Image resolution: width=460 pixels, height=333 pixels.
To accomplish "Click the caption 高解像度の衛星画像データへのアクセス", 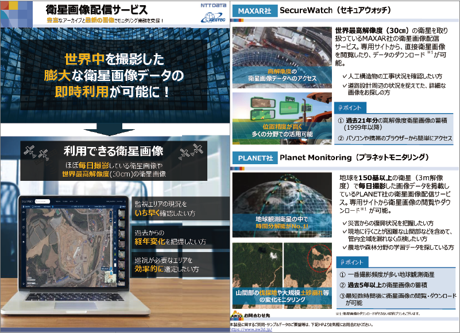I will point(282,75).
